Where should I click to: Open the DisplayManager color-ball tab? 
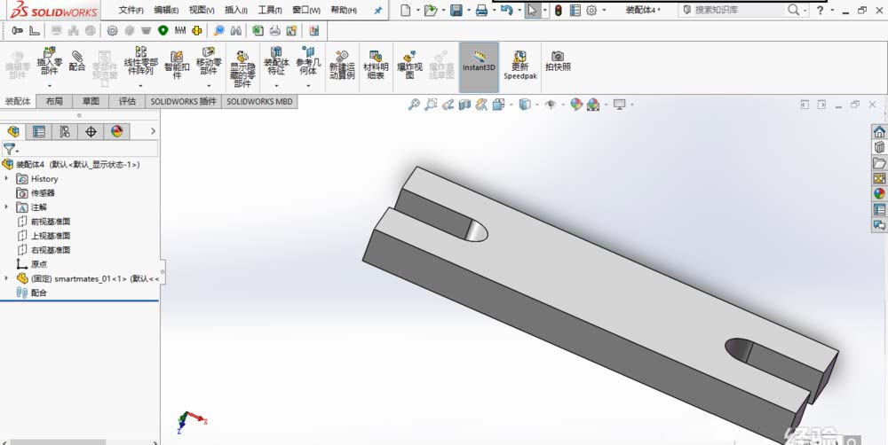pos(116,131)
